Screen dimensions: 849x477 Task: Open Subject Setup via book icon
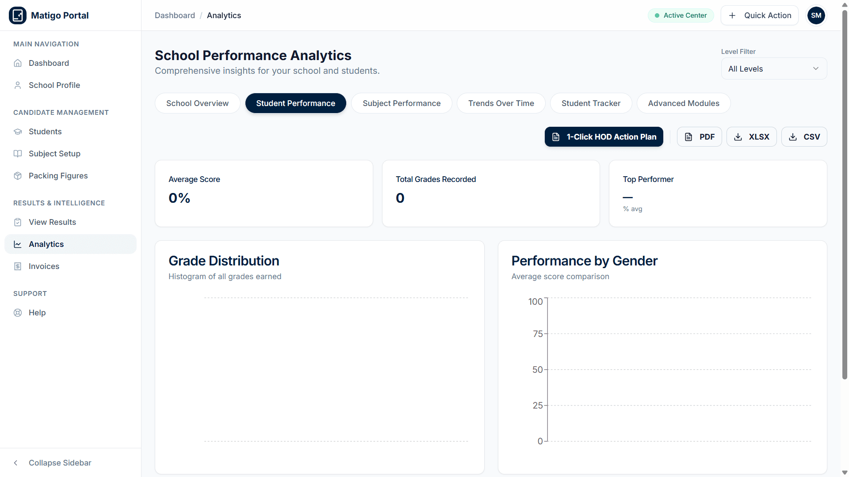[x=18, y=154]
